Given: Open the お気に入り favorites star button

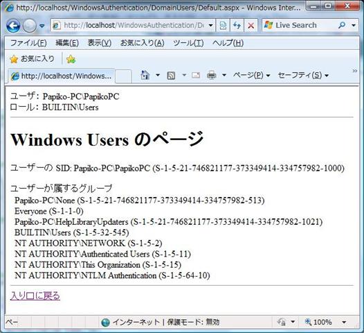Looking at the screenshot, I should click(32, 59).
